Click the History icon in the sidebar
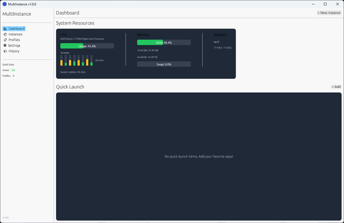The height and width of the screenshot is (223, 344). tap(5, 51)
